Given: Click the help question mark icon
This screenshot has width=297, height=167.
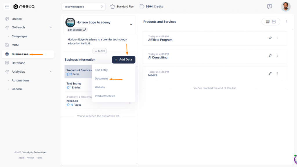Looking at the screenshot, I should click(269, 6).
